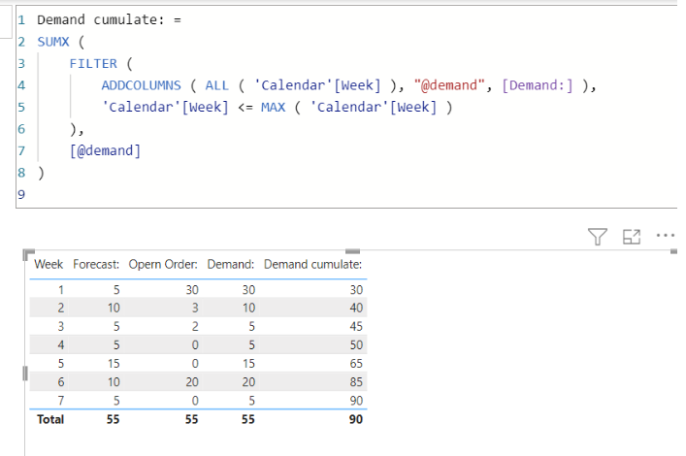Click Total Forecast value 55

(x=113, y=419)
